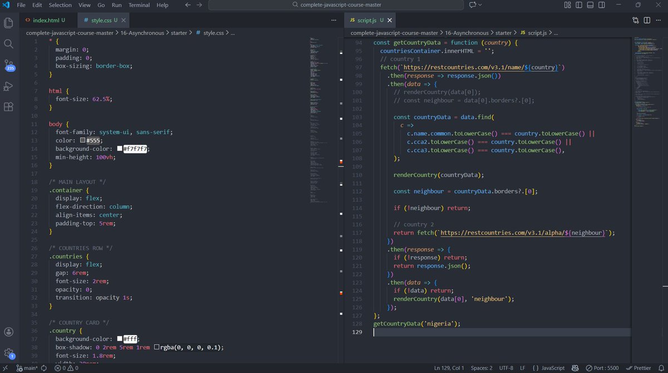Open #f7f7f7 background color swatch

pos(119,149)
